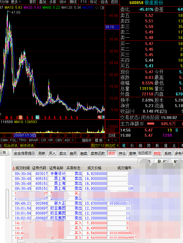Click the 持仓 holdings button

(x=122, y=153)
